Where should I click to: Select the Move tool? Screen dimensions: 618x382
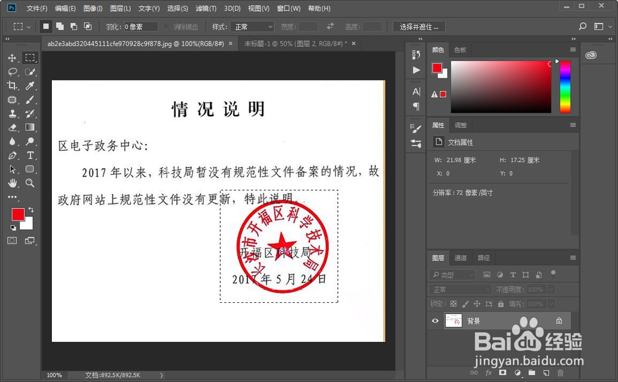click(12, 58)
